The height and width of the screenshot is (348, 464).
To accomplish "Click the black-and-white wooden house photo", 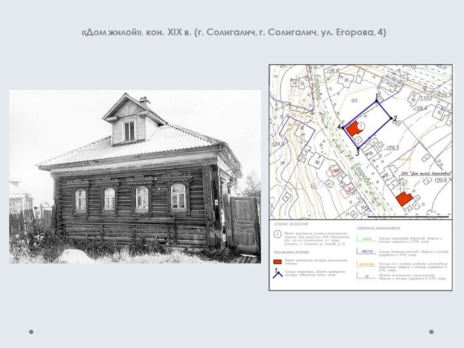I will (135, 177).
